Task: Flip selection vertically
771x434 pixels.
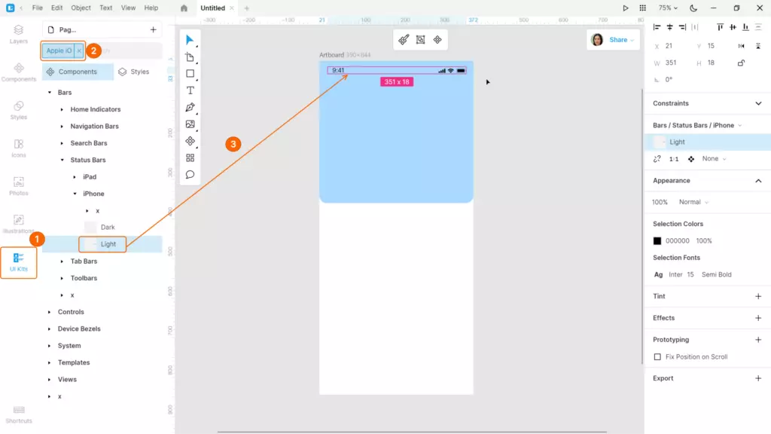Action: pos(758,46)
